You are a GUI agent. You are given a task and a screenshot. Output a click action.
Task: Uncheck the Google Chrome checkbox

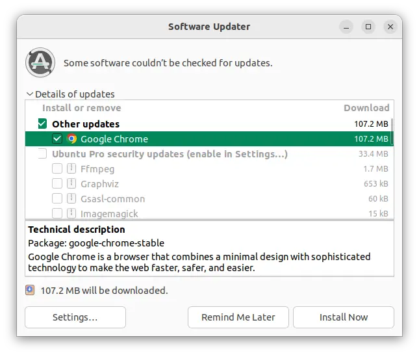pyautogui.click(x=57, y=139)
